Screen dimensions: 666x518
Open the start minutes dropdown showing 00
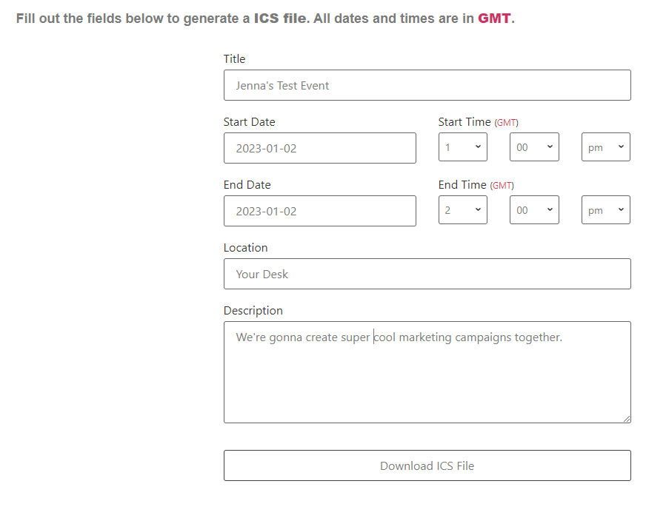click(533, 147)
